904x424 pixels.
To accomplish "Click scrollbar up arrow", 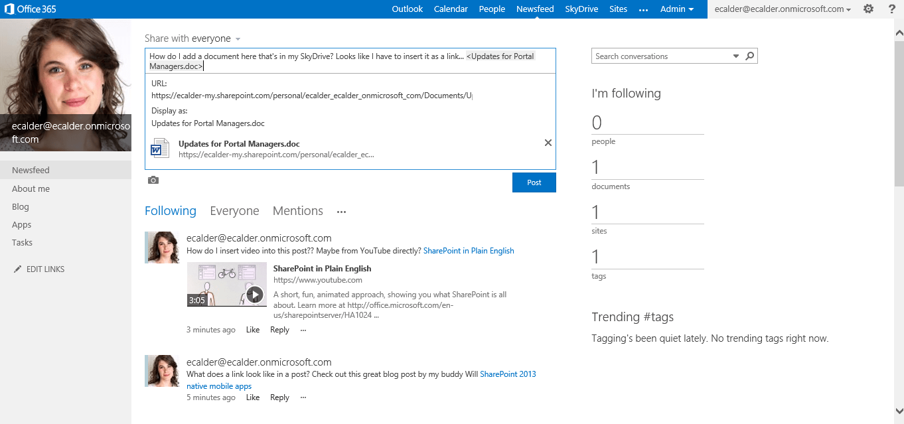I will (899, 32).
